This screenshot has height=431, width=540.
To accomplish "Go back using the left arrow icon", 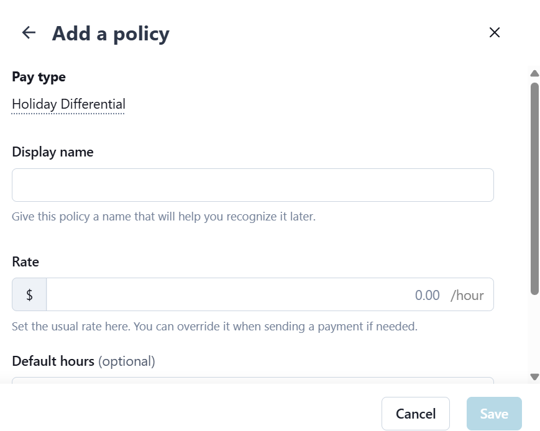I will tap(29, 33).
